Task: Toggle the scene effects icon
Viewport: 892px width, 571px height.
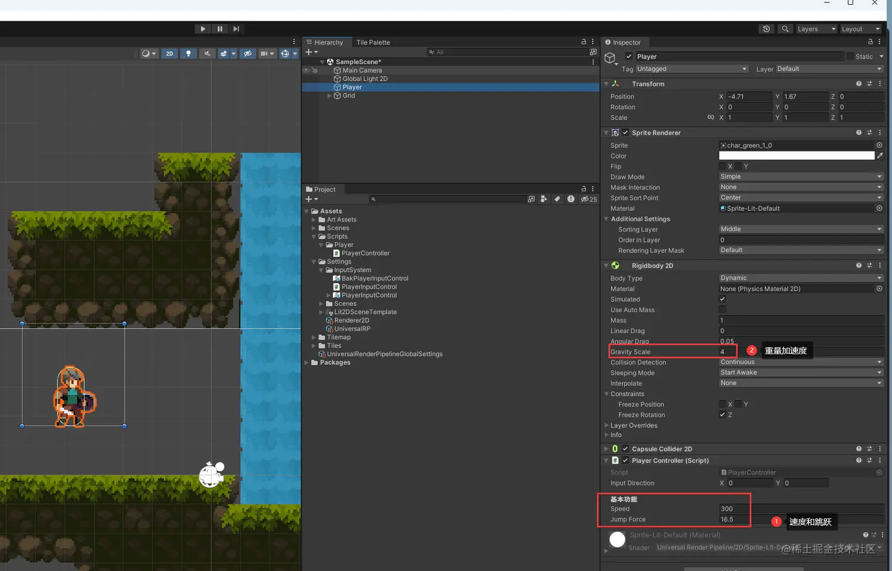Action: point(224,54)
